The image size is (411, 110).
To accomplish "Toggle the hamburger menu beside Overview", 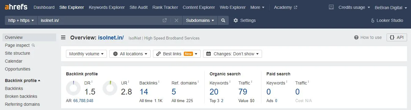I will [63, 38].
